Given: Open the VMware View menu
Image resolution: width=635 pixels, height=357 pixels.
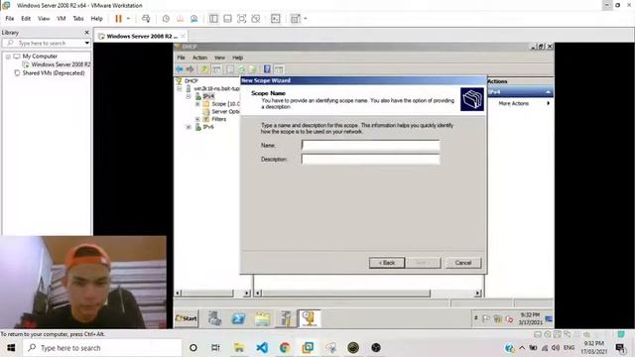Looking at the screenshot, I should tap(44, 19).
